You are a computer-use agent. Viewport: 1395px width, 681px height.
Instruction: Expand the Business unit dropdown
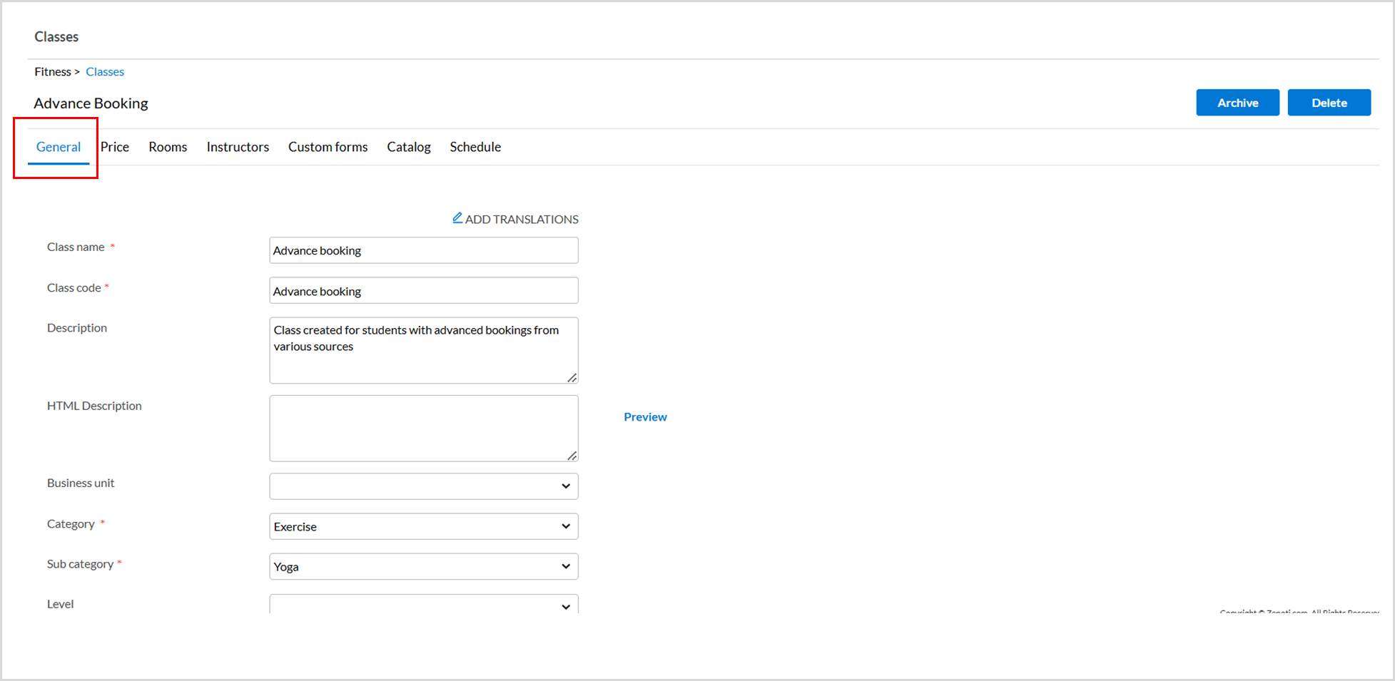[424, 486]
